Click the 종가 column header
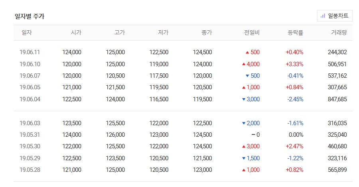Image resolution: width=359 pixels, height=187 pixels. pyautogui.click(x=207, y=33)
